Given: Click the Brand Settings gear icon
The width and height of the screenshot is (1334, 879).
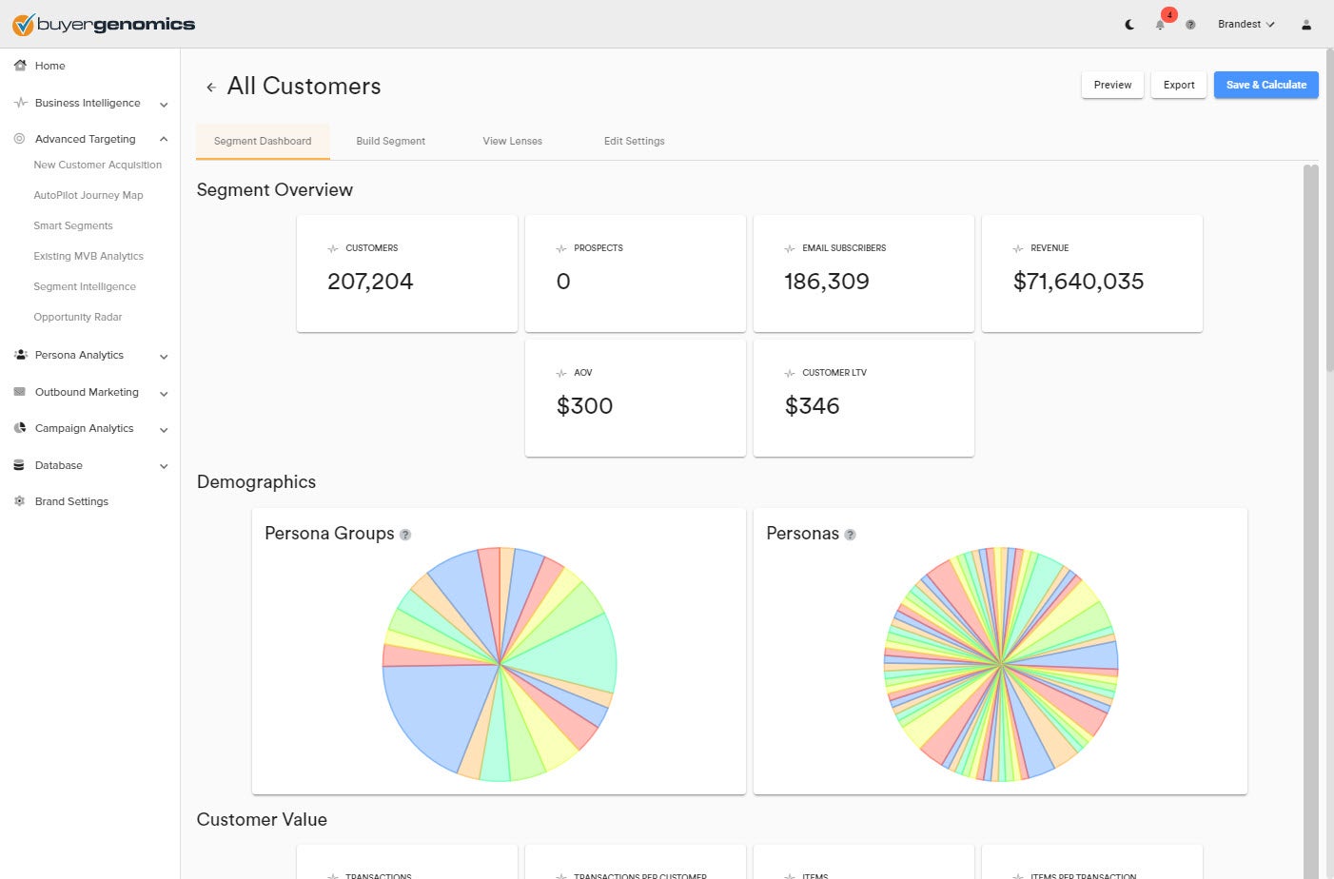Looking at the screenshot, I should (x=20, y=501).
